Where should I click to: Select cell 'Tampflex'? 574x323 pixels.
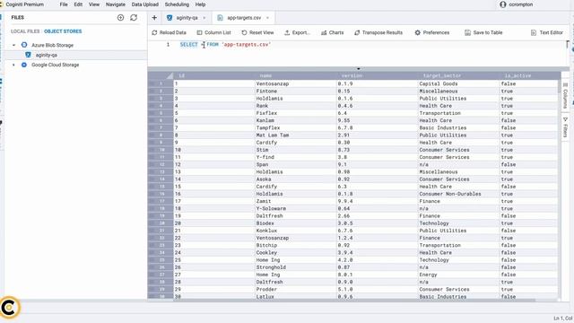coord(296,127)
